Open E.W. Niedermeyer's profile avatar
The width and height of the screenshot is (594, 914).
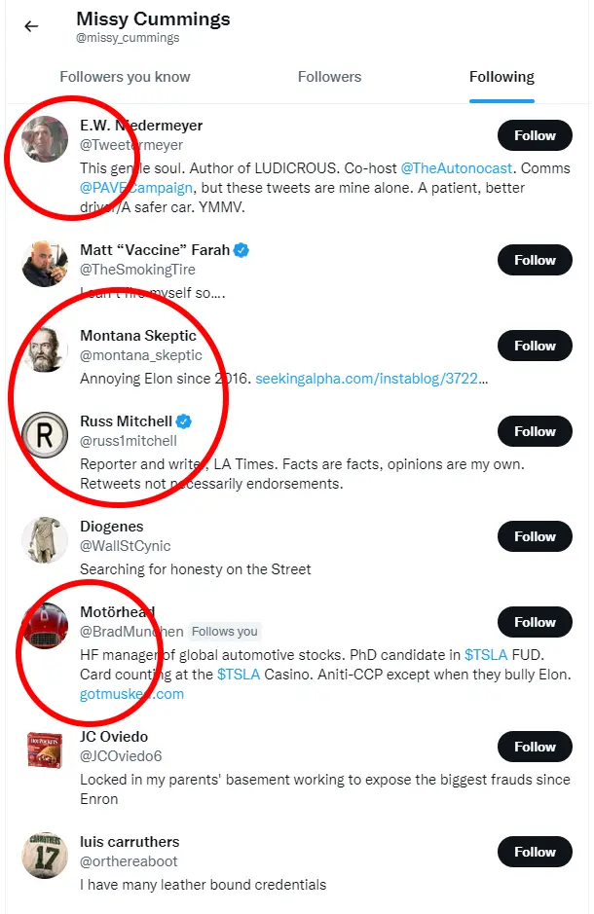coord(45,139)
